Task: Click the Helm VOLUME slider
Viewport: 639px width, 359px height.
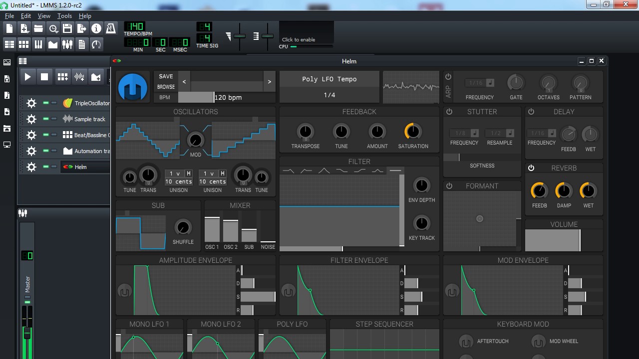Action: click(x=564, y=240)
